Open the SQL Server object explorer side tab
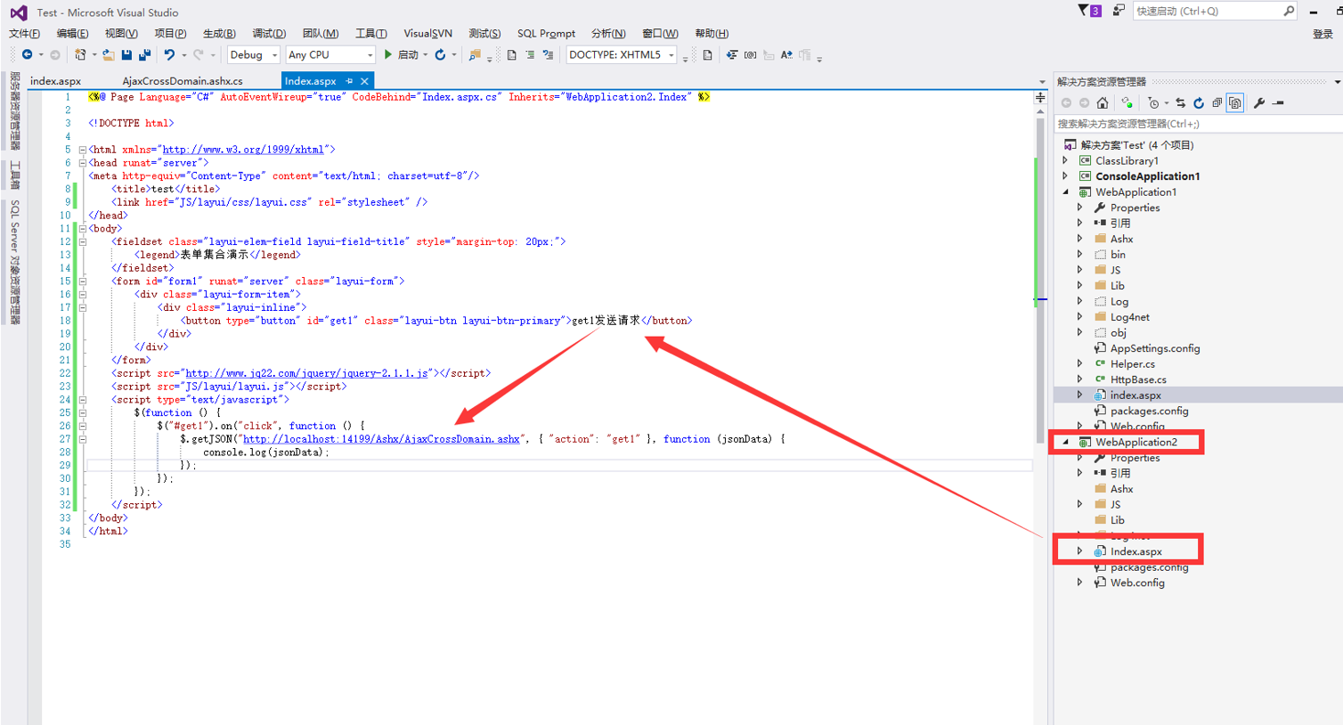1343x725 pixels. pyautogui.click(x=14, y=262)
